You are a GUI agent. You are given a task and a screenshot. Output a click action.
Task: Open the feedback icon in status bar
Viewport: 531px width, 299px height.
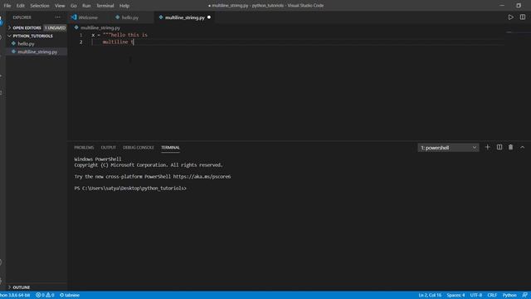click(x=524, y=296)
